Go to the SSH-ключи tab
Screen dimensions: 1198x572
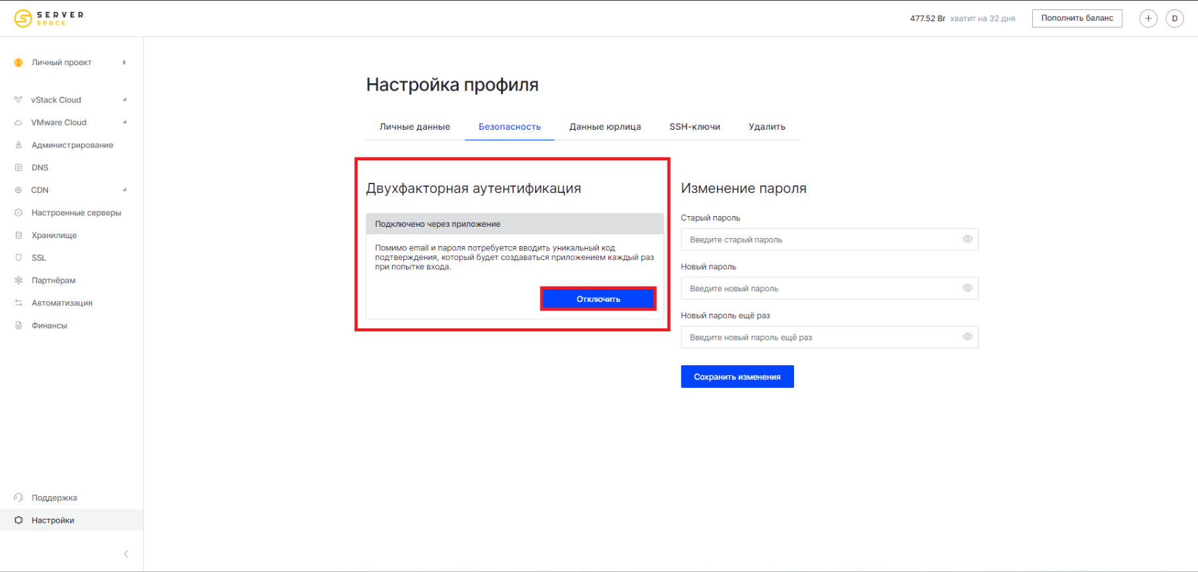coord(695,126)
